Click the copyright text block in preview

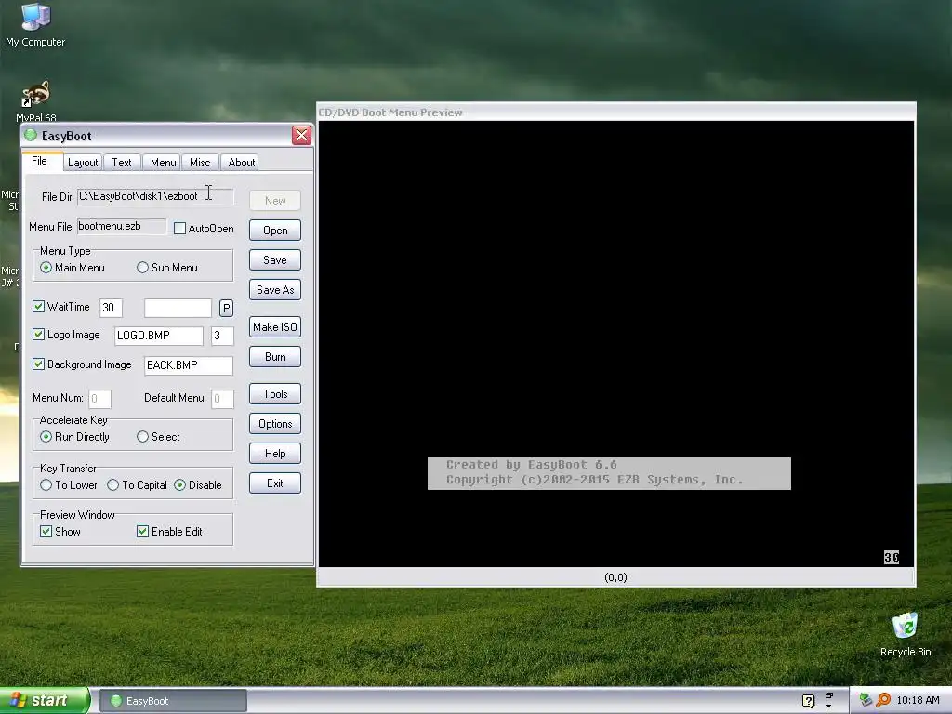[609, 473]
